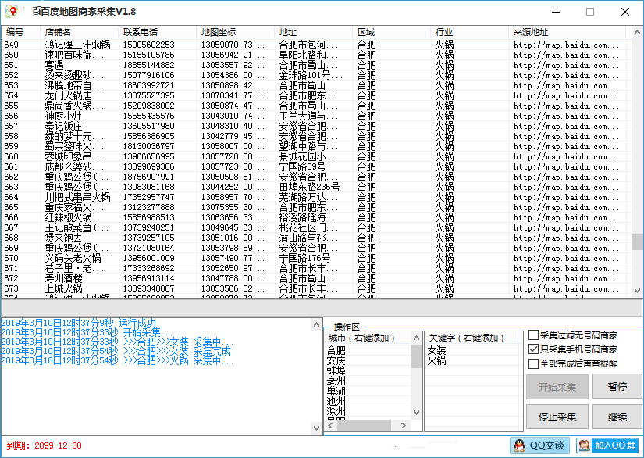Click address 田埠东路236号
644x458 pixels.
tap(309, 187)
